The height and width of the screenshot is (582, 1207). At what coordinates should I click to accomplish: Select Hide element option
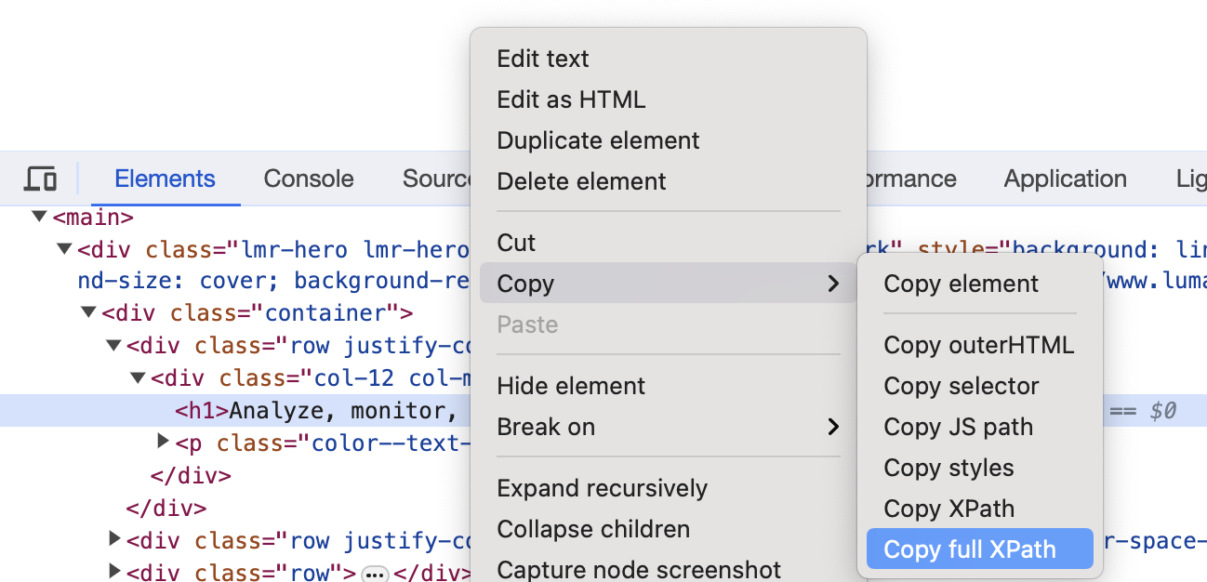coord(571,386)
